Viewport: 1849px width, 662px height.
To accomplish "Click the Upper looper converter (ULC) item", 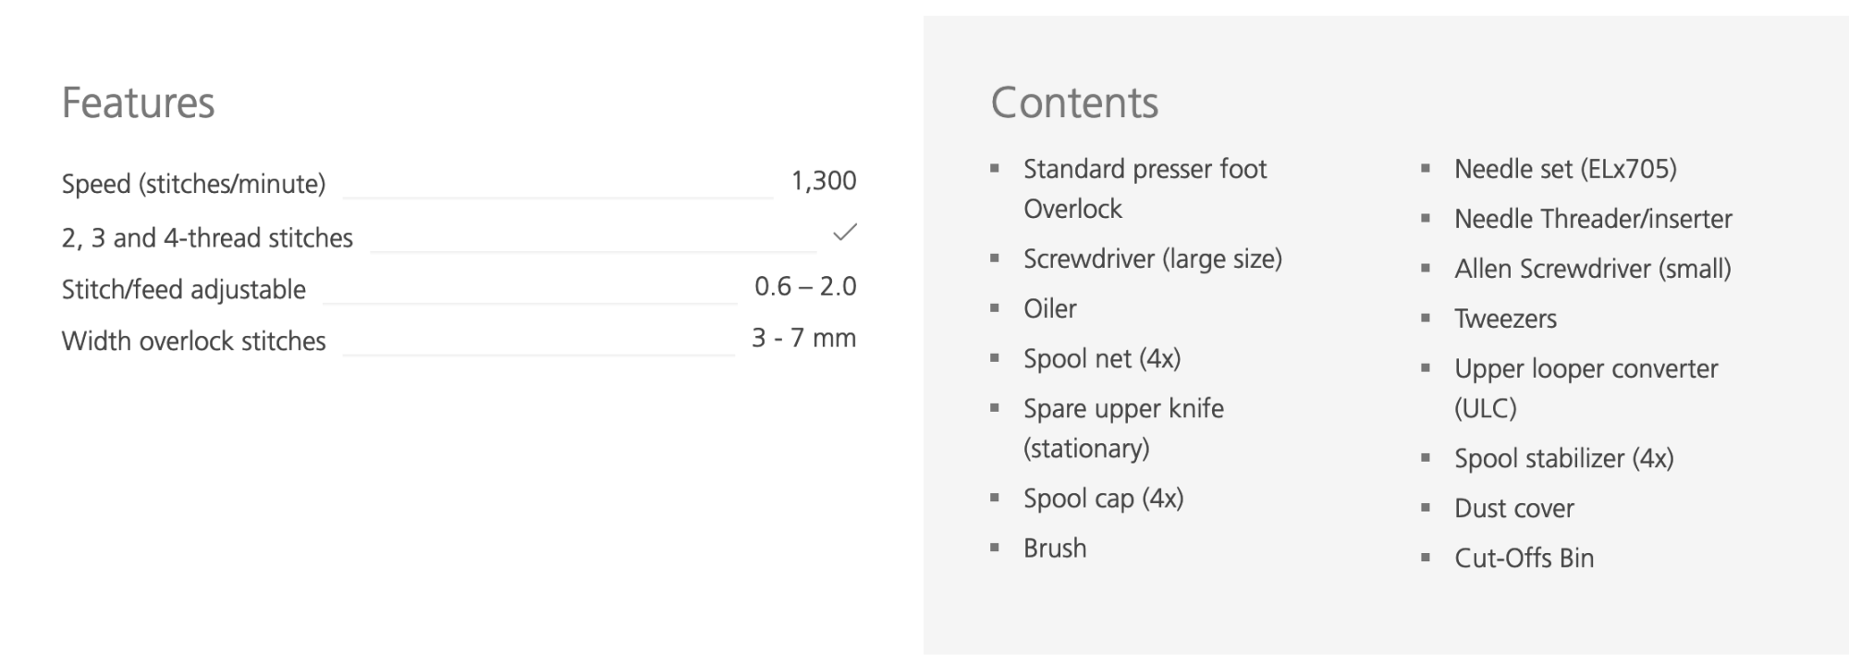I will pyautogui.click(x=1585, y=388).
